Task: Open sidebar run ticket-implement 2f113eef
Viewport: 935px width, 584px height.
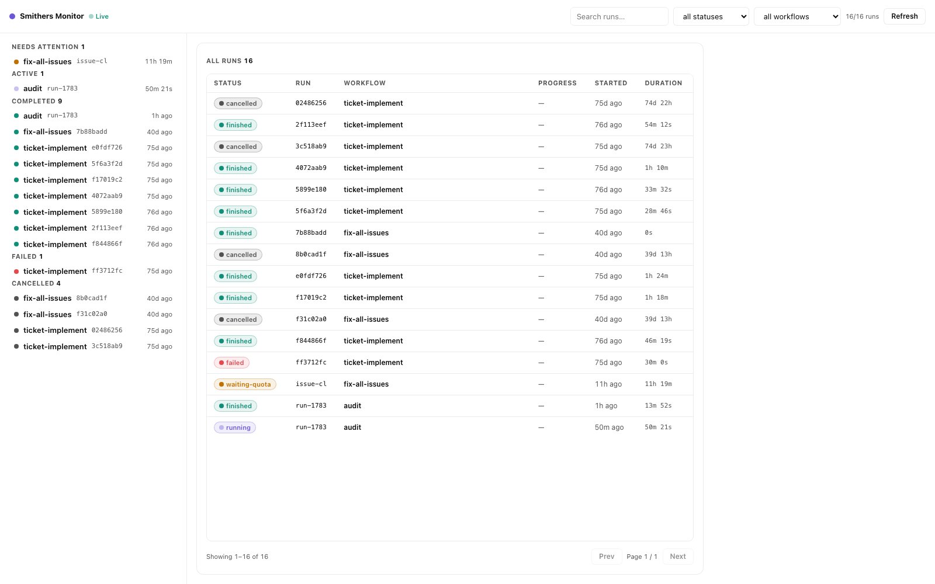Action: point(93,228)
